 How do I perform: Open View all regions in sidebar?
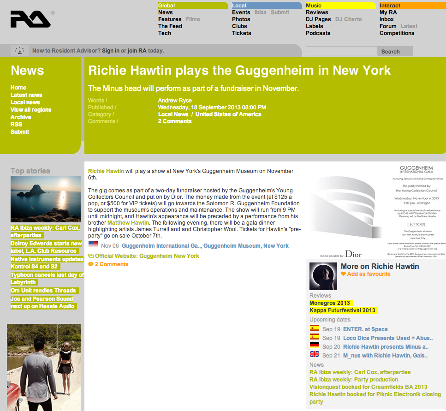[x=31, y=110]
